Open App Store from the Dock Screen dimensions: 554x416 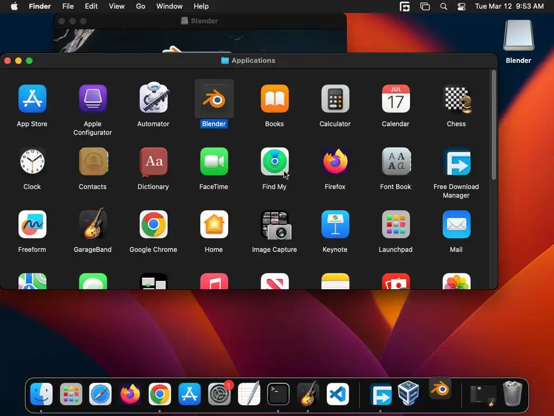point(189,394)
